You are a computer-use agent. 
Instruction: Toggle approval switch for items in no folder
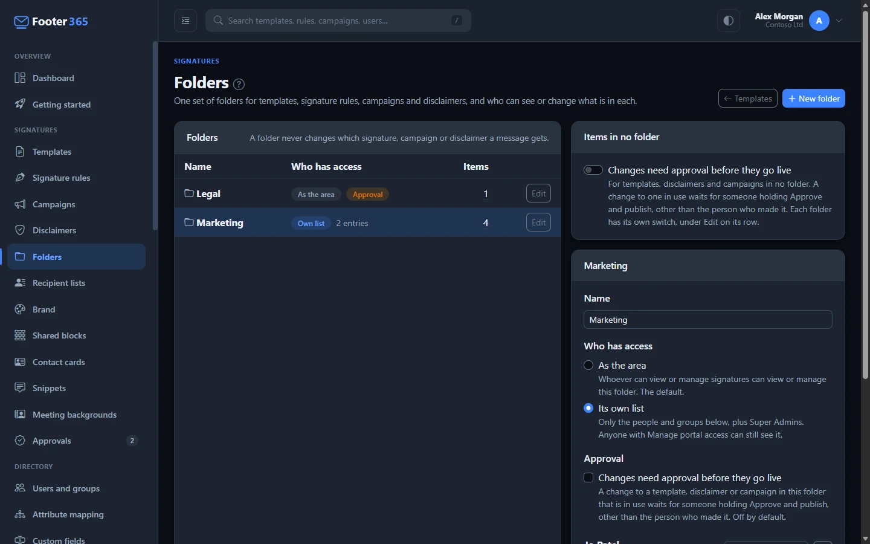click(593, 170)
